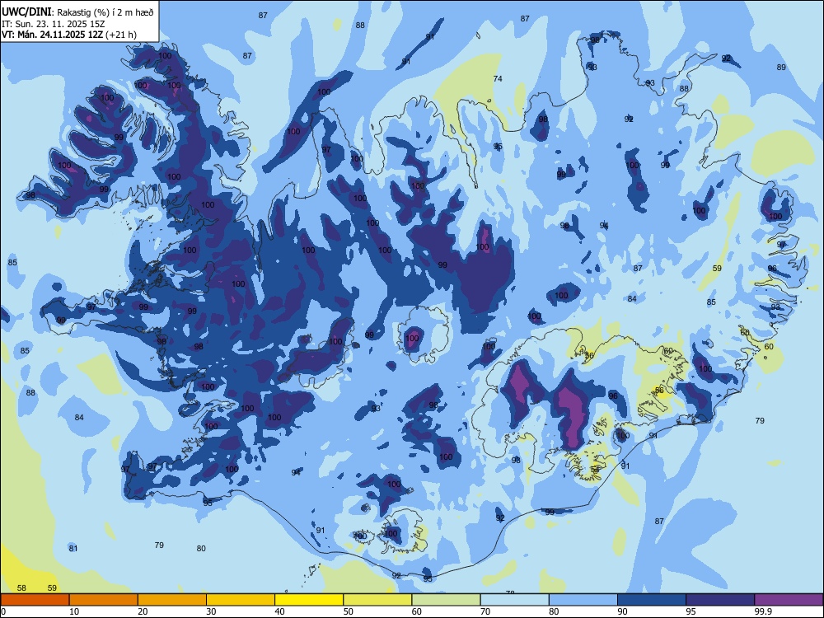Click the legend scale label '95' under the color bar
This screenshot has height=618, width=824.
click(691, 611)
